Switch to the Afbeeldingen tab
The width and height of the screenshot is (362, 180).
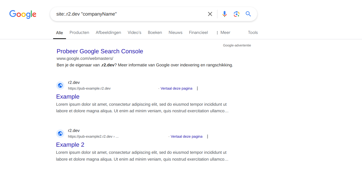[x=108, y=33]
